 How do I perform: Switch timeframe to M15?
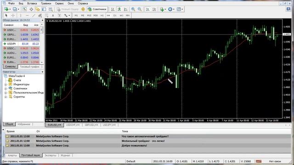(89, 15)
